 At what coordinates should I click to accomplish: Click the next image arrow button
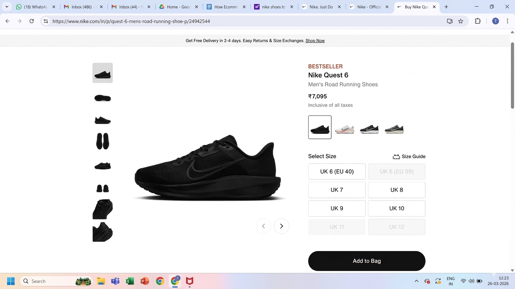click(x=281, y=226)
